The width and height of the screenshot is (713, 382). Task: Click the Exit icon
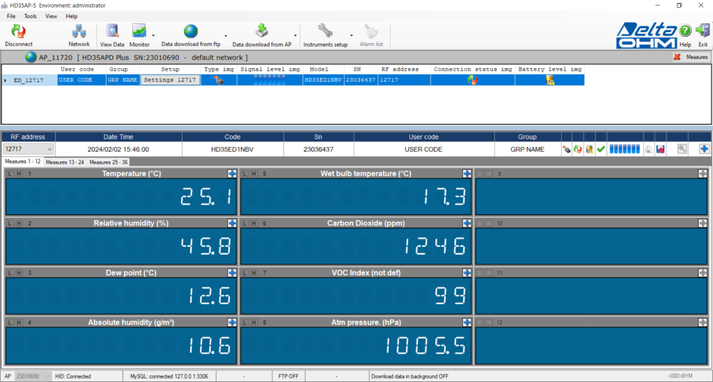[703, 31]
